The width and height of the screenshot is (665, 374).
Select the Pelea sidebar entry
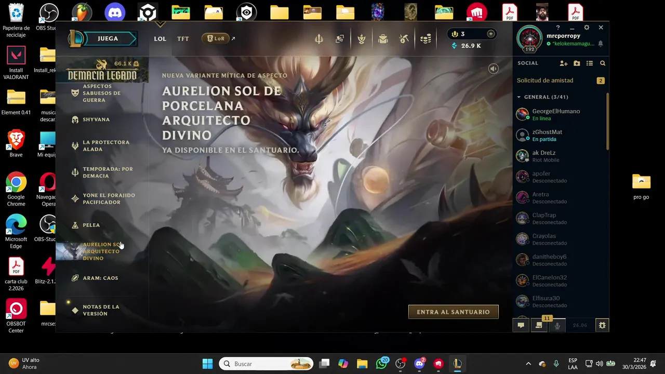pyautogui.click(x=91, y=225)
